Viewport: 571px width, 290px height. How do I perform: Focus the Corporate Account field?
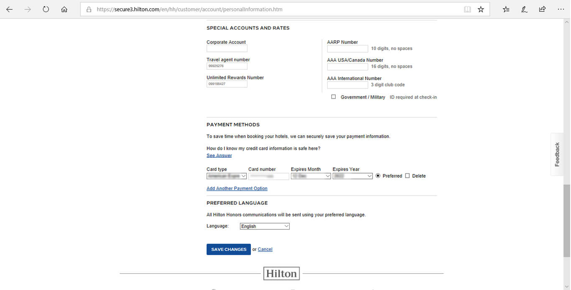[x=227, y=48]
